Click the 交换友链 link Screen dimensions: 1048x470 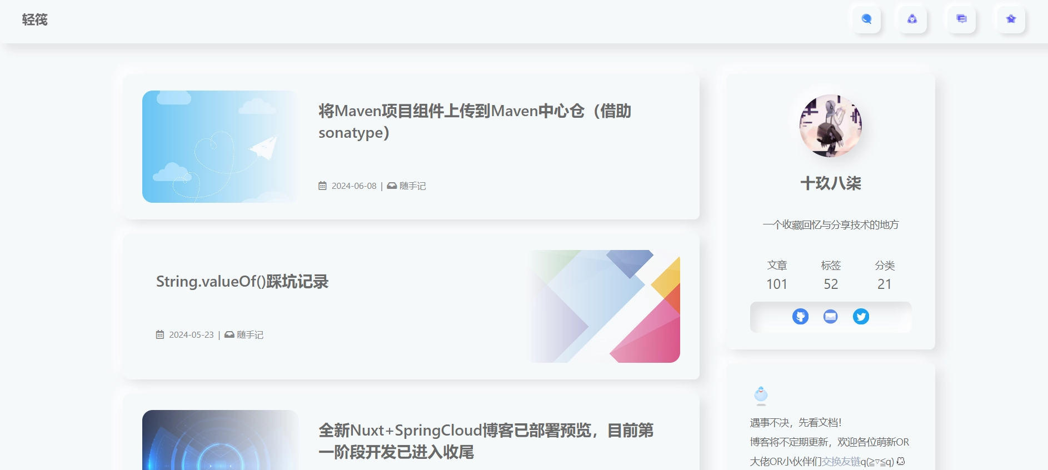coord(841,461)
